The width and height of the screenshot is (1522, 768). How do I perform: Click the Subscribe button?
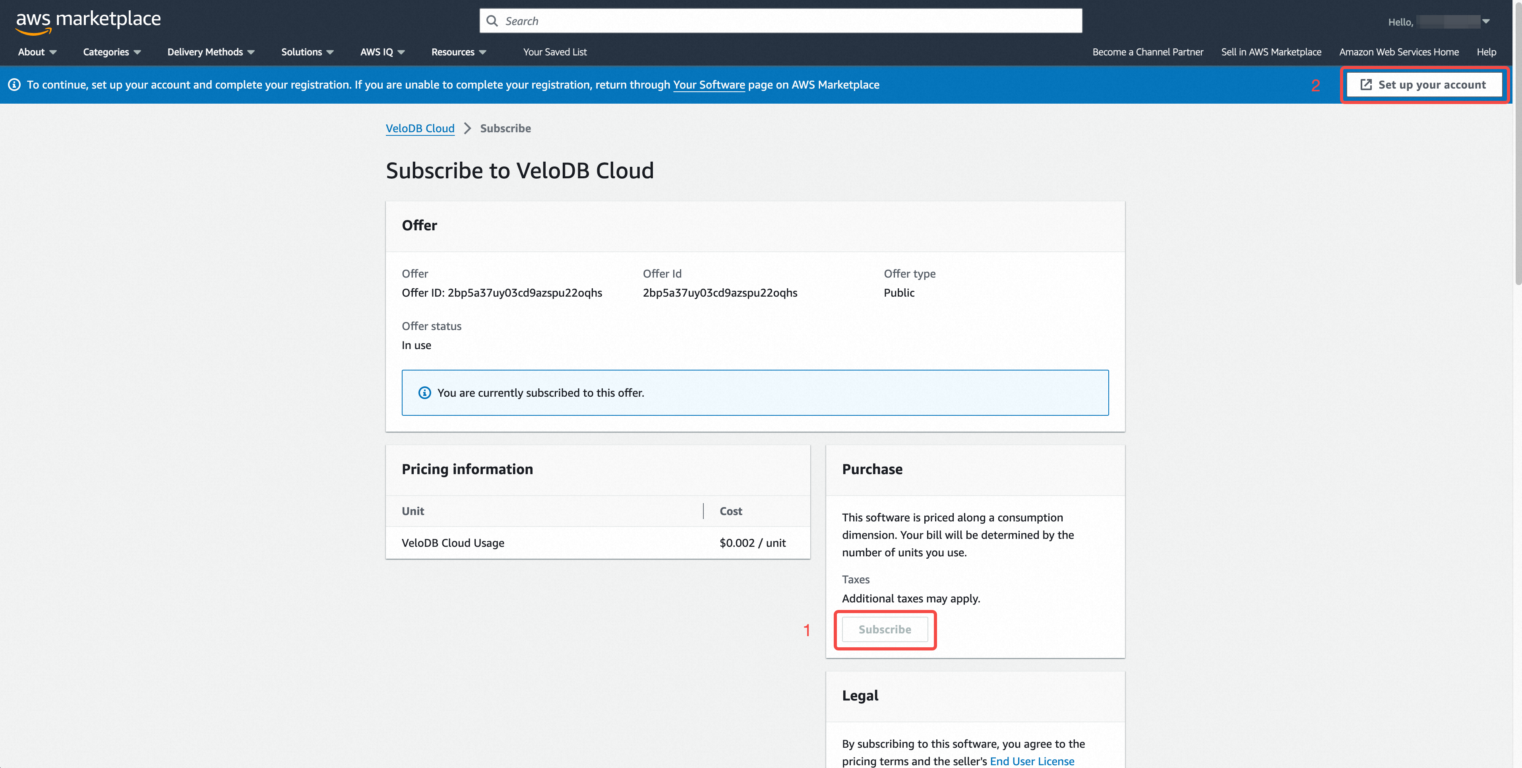coord(885,629)
